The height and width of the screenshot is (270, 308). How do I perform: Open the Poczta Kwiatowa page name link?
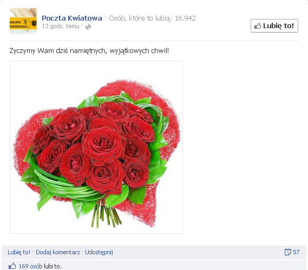point(72,18)
